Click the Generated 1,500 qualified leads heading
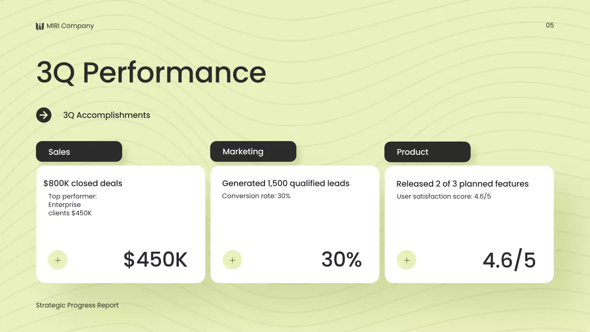590x332 pixels. [x=286, y=183]
